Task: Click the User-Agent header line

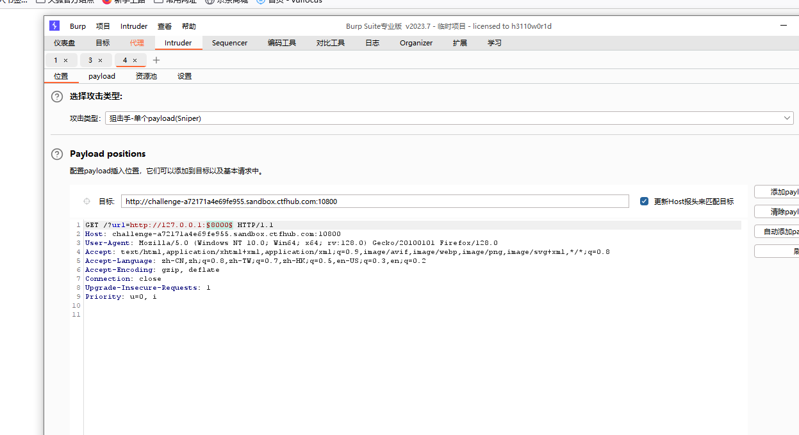Action: (292, 243)
